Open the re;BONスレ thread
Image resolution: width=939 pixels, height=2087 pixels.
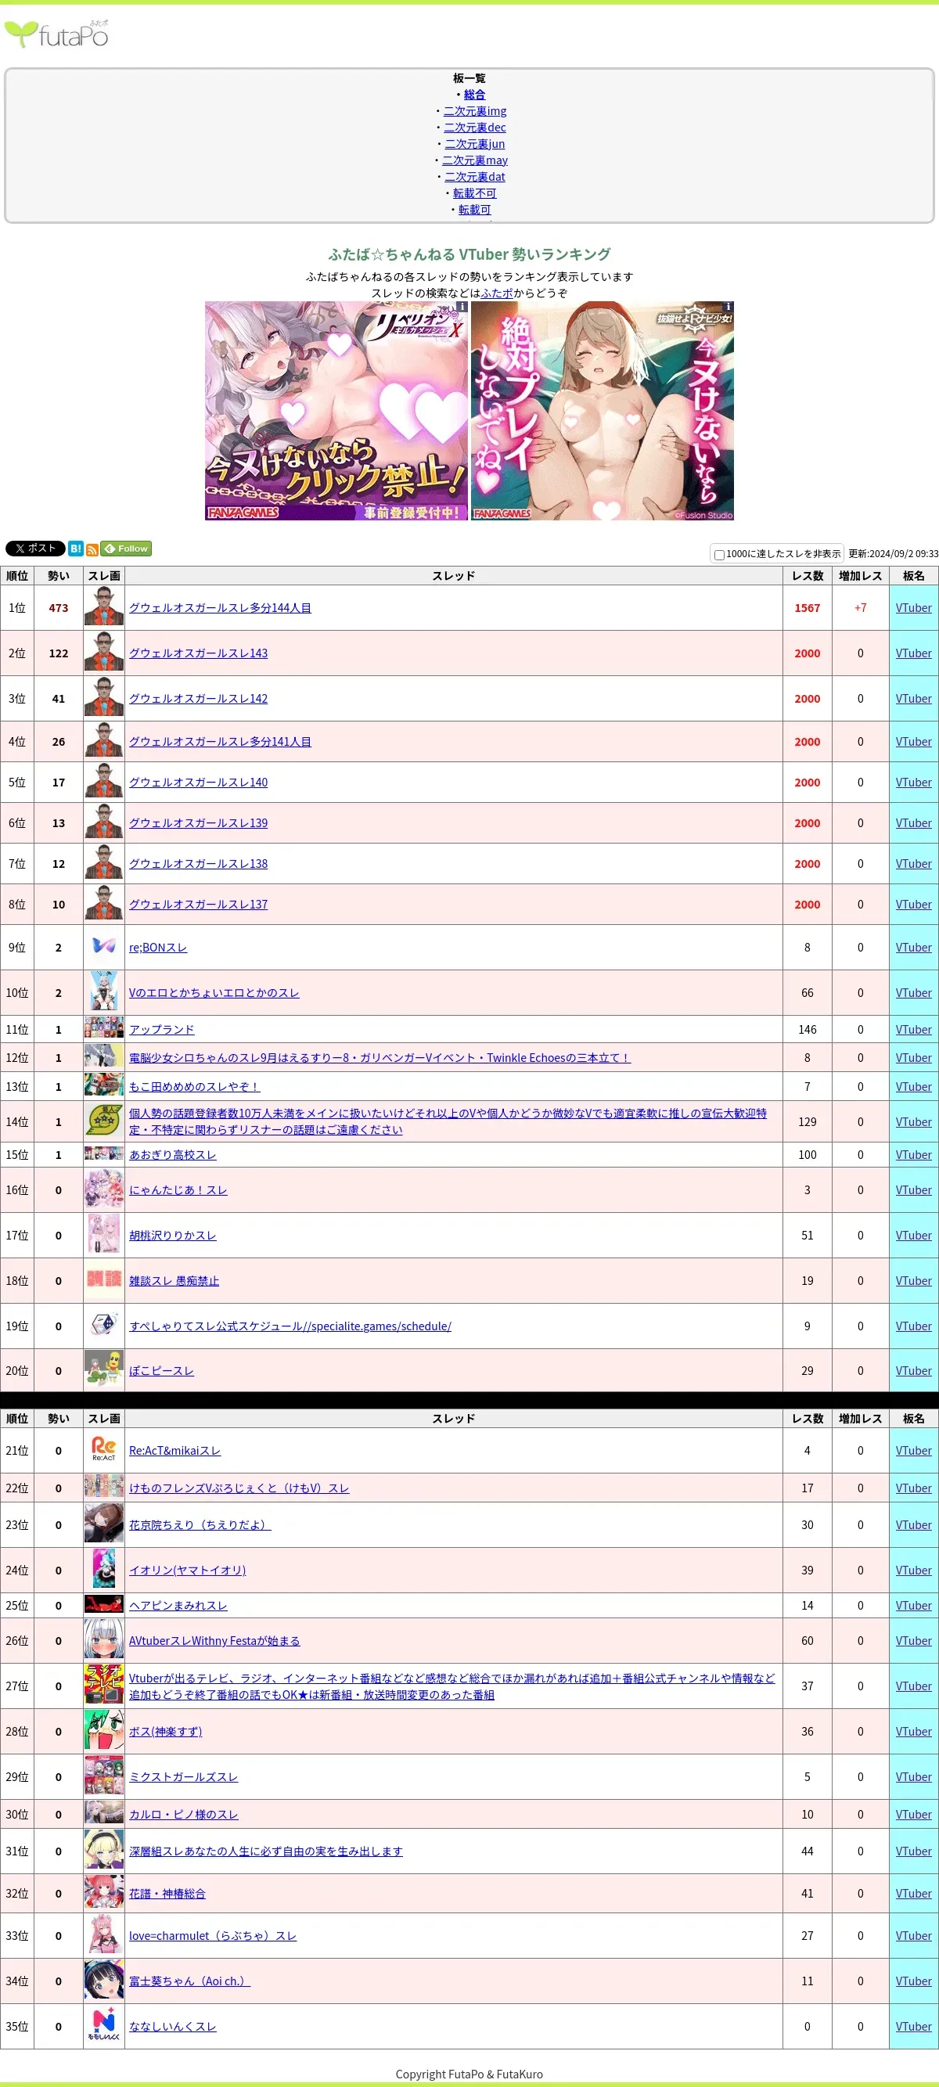(x=158, y=947)
